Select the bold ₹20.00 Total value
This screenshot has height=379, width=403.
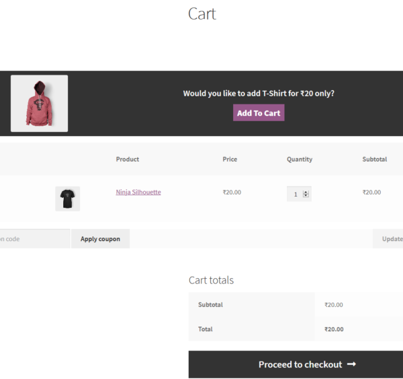(x=334, y=329)
